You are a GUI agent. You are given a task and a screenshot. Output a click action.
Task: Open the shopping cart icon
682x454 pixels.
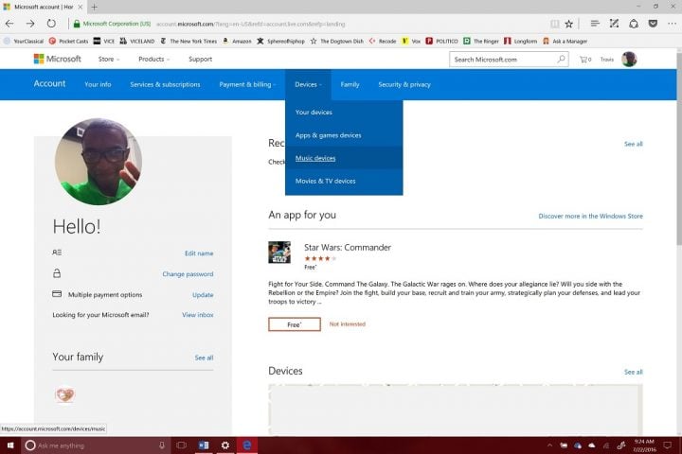pyautogui.click(x=585, y=59)
